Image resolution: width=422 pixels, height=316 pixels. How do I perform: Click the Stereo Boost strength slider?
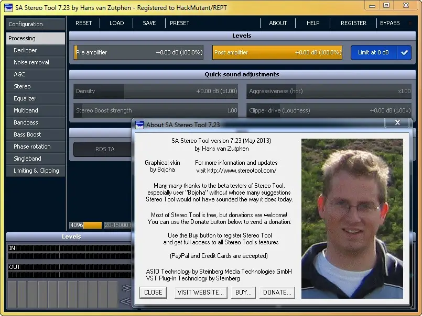pyautogui.click(x=156, y=110)
